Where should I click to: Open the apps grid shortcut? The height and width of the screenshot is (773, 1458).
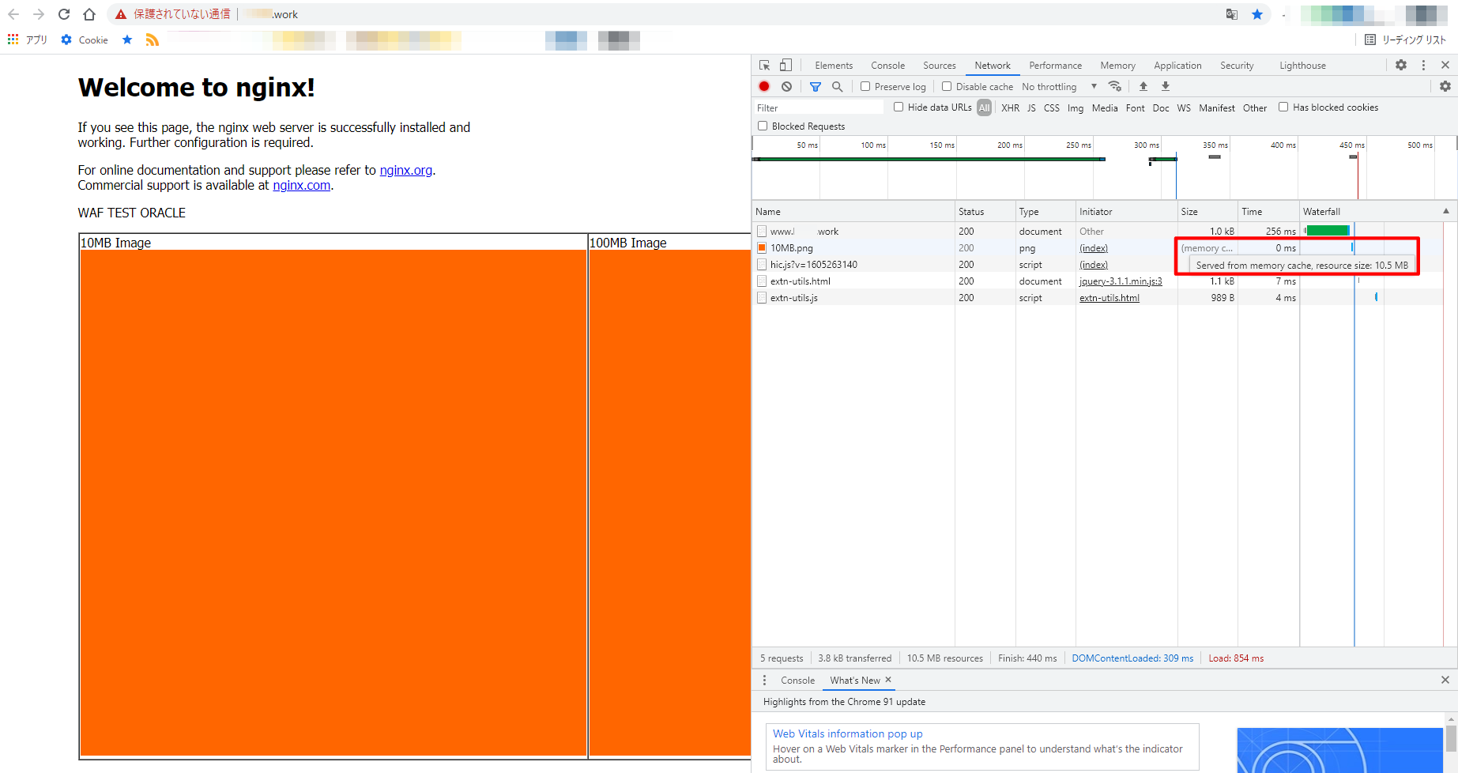(13, 40)
